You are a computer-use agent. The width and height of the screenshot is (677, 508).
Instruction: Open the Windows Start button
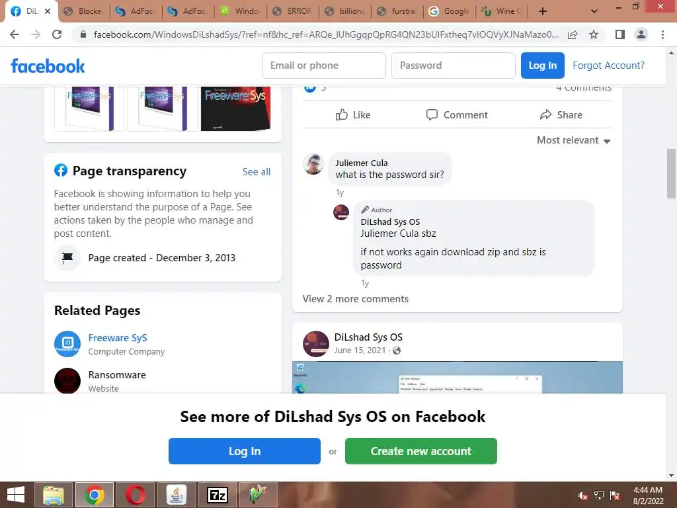16,495
